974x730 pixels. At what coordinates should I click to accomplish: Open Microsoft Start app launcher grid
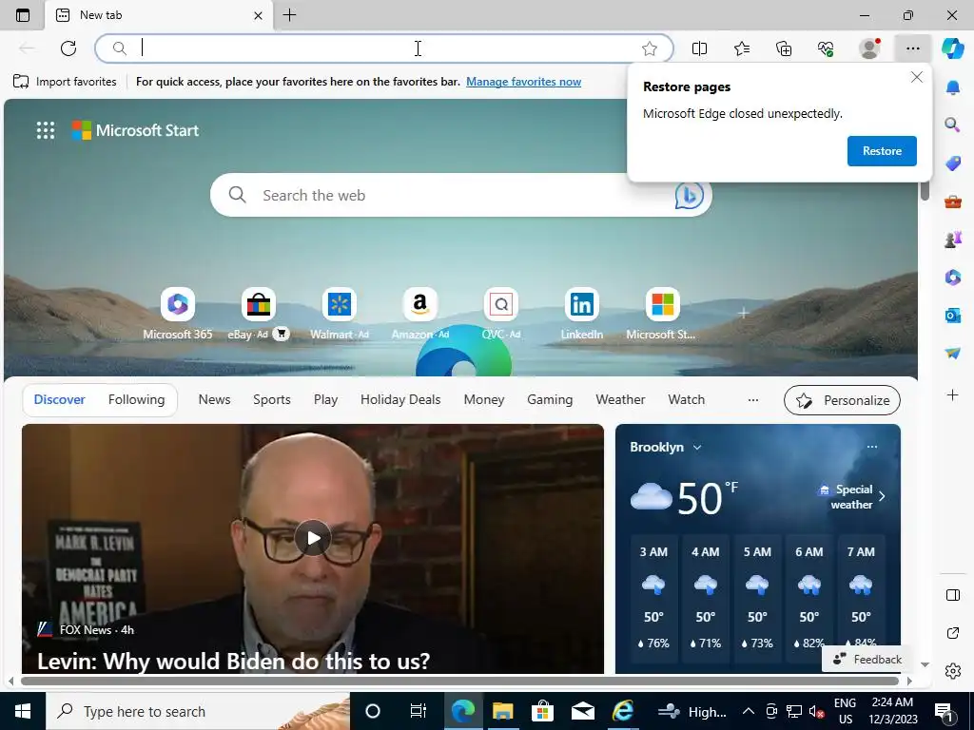point(46,130)
